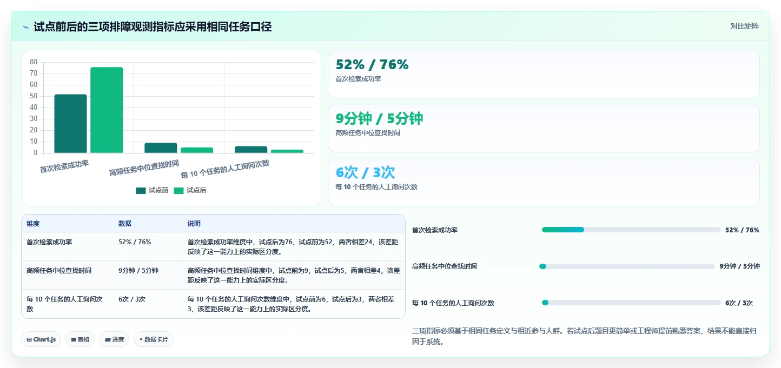This screenshot has width=781, height=368.
Task: Toggle the 试点前 legend swatch
Action: (141, 190)
